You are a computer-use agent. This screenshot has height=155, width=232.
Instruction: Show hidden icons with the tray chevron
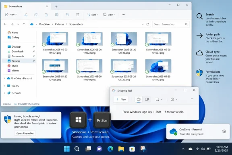click(x=183, y=149)
